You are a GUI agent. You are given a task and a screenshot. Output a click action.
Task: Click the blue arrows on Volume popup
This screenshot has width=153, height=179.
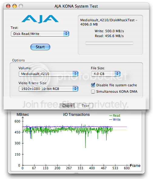tap(75, 74)
